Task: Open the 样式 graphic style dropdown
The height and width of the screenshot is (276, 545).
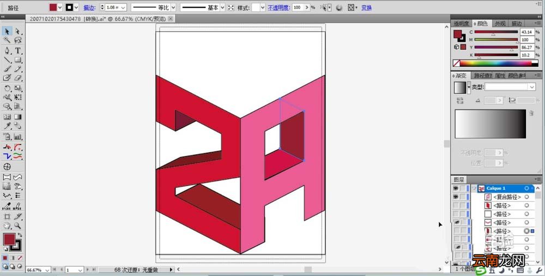Action: [263, 7]
